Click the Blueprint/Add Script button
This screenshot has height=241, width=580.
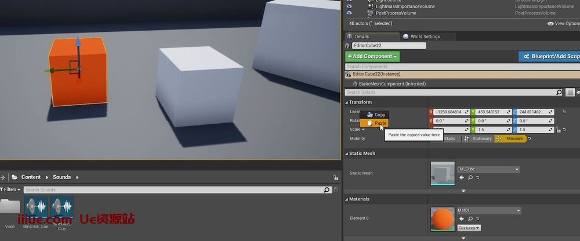point(549,57)
